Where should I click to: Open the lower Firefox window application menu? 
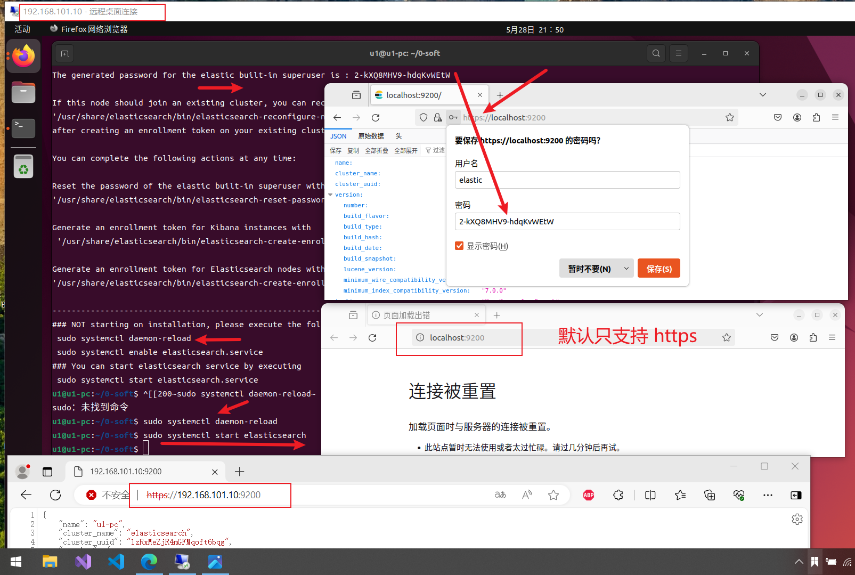coord(832,337)
